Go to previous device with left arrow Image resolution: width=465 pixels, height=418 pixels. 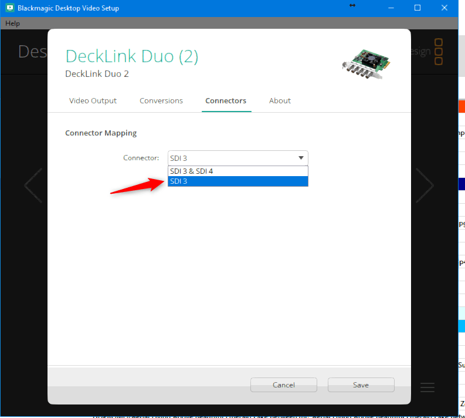[x=33, y=186]
